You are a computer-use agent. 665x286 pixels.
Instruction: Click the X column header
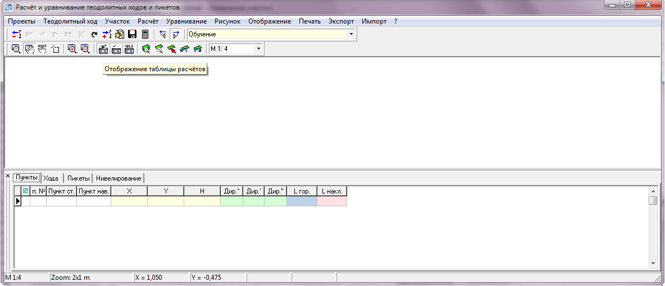(129, 191)
